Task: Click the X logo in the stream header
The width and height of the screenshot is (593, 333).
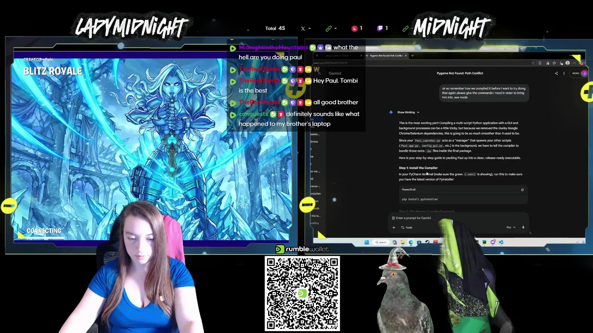Action: (303, 28)
